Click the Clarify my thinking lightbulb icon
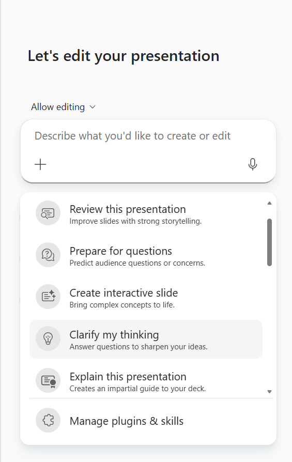 click(x=48, y=339)
